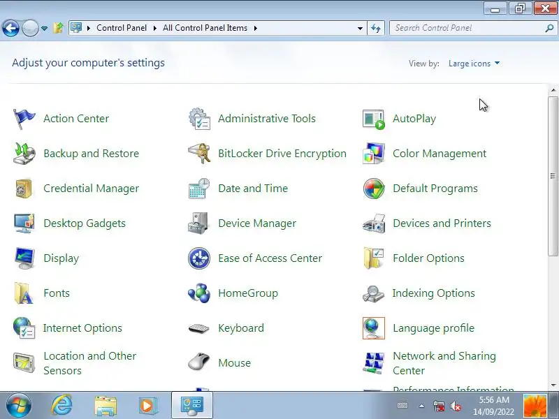Open Windows Media Player from taskbar
The height and width of the screenshot is (419, 559).
tap(147, 406)
